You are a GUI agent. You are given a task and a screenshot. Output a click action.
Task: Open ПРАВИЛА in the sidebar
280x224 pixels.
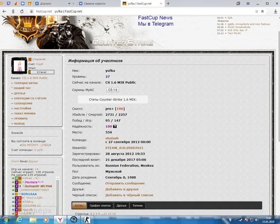point(21,119)
